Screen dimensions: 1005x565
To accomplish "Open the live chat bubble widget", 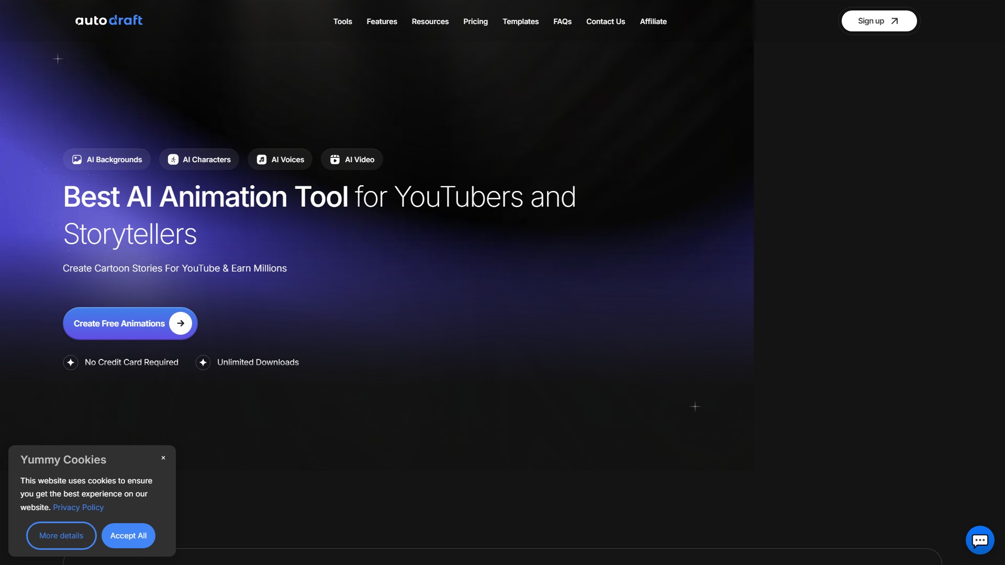I will (x=979, y=540).
